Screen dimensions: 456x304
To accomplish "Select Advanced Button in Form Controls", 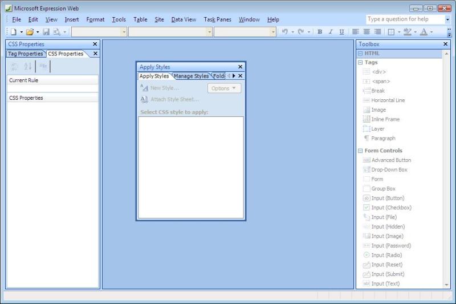I will [x=391, y=160].
